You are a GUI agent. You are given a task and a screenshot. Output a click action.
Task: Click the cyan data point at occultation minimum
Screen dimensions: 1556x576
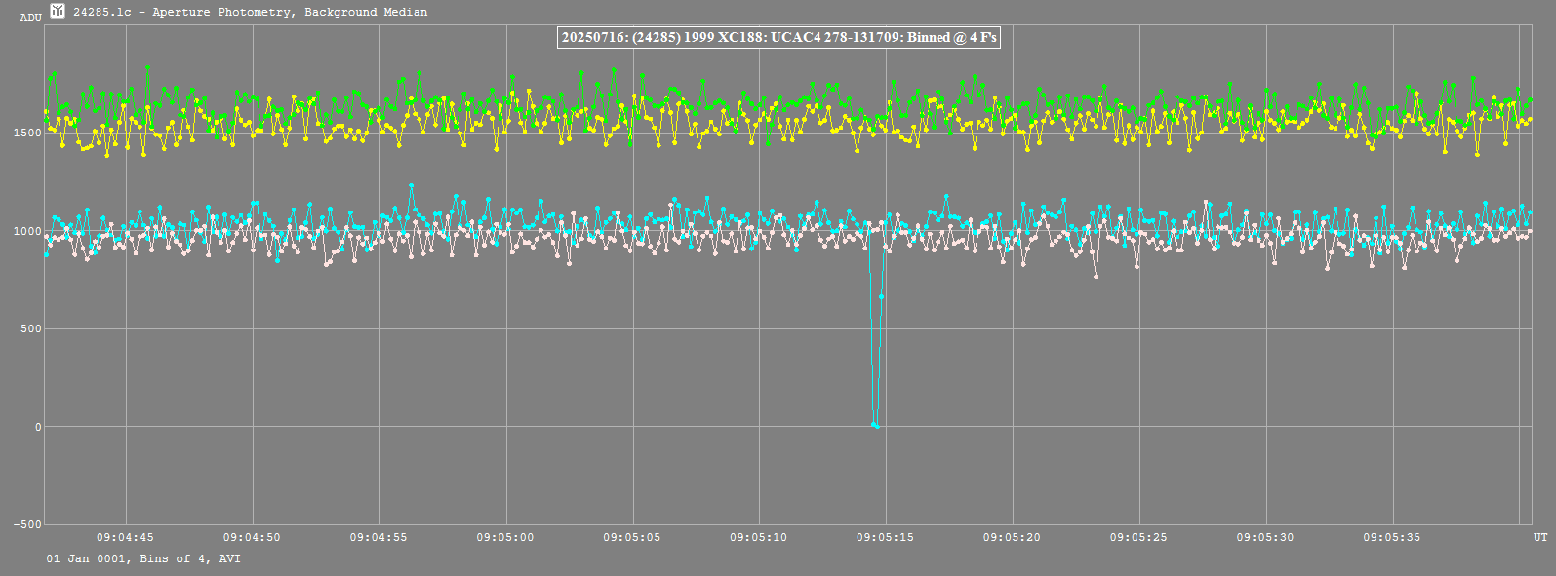coord(875,425)
